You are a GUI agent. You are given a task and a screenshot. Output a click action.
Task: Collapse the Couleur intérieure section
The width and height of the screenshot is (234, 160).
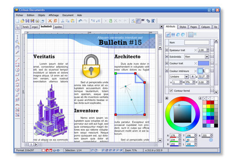point(167,71)
